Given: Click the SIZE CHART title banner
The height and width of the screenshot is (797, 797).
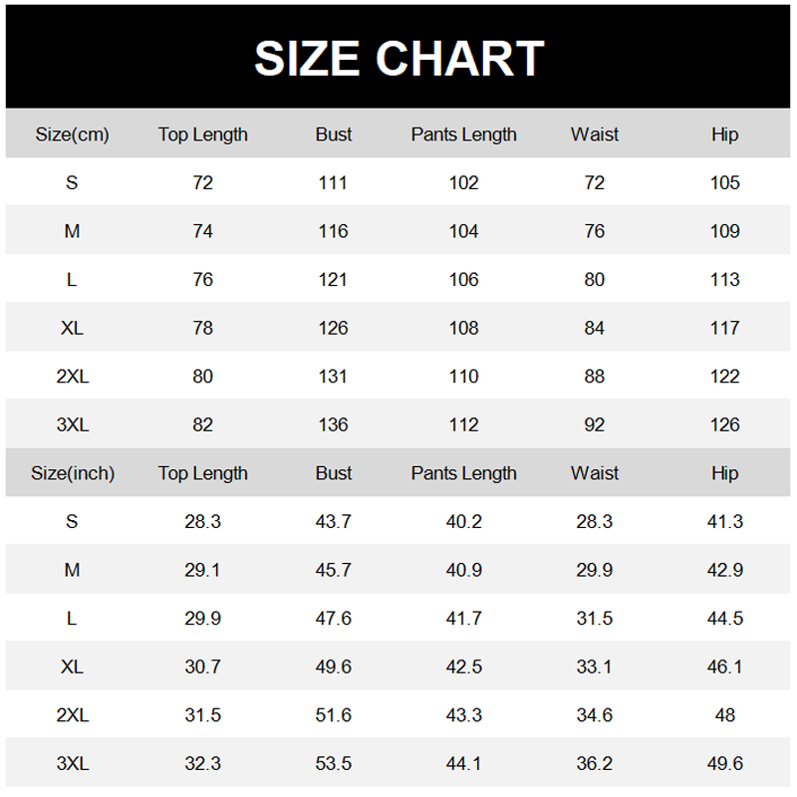Looking at the screenshot, I should pyautogui.click(x=398, y=58).
